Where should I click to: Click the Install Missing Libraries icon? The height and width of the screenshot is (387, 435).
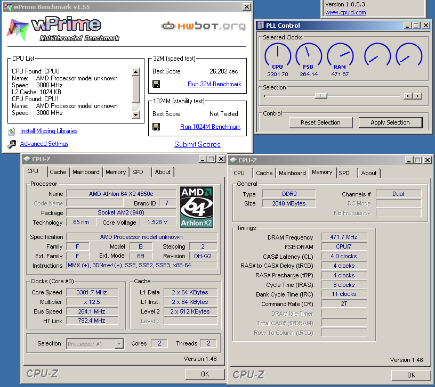[11, 131]
